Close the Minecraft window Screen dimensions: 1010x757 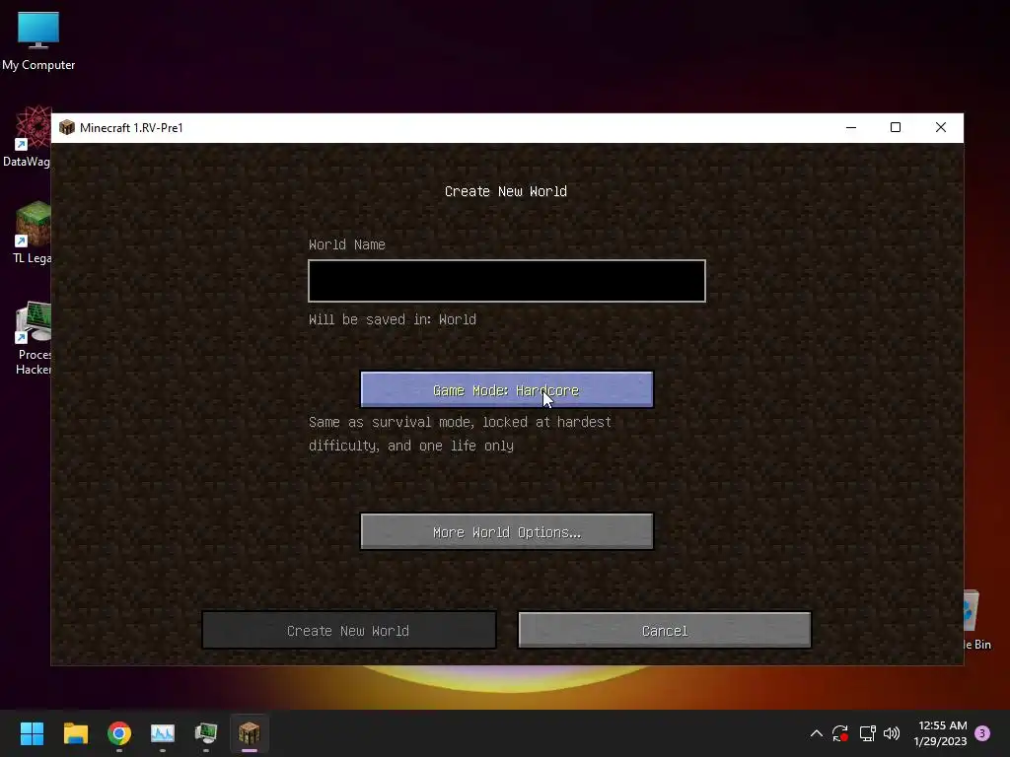pos(940,127)
